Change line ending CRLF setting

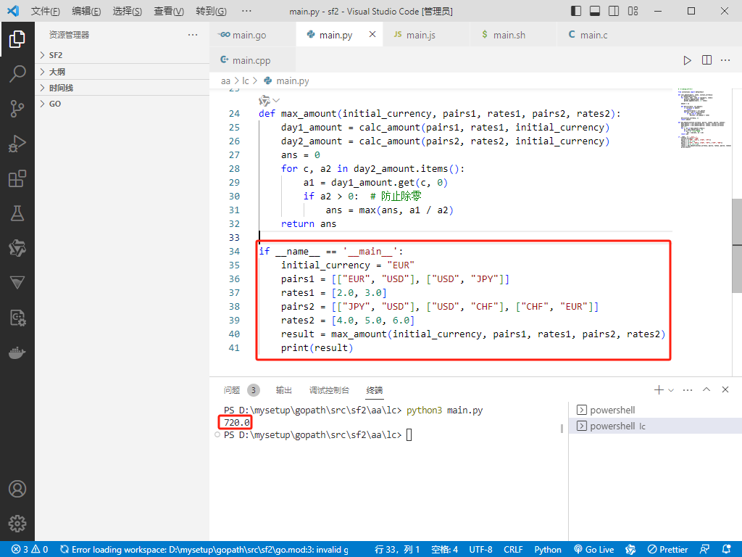pyautogui.click(x=513, y=550)
